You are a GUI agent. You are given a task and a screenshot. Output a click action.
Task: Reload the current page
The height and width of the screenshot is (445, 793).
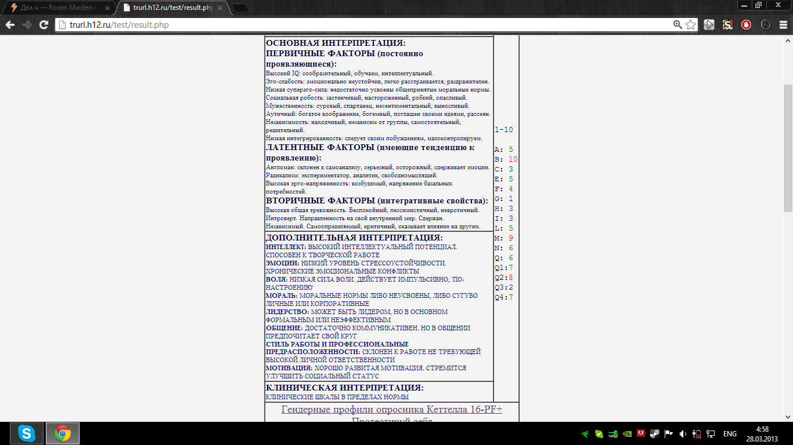[x=44, y=25]
